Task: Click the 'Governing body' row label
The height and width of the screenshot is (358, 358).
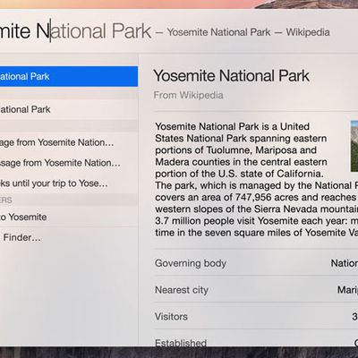Action: click(191, 263)
